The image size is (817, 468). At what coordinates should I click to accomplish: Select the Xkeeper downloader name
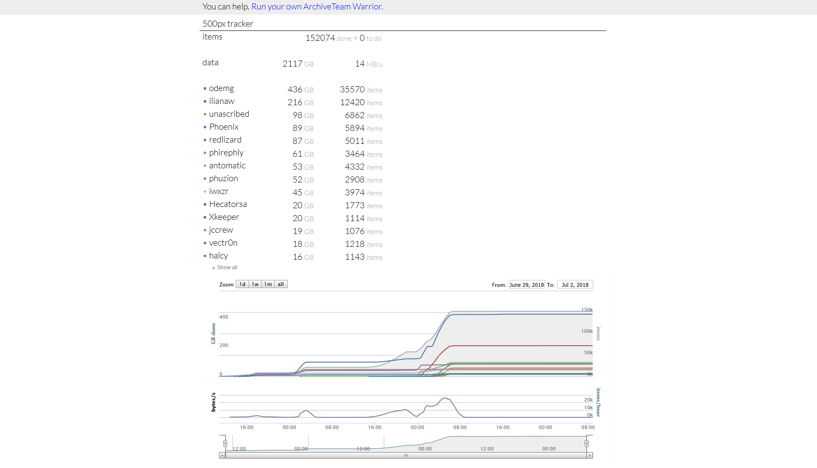pos(224,217)
